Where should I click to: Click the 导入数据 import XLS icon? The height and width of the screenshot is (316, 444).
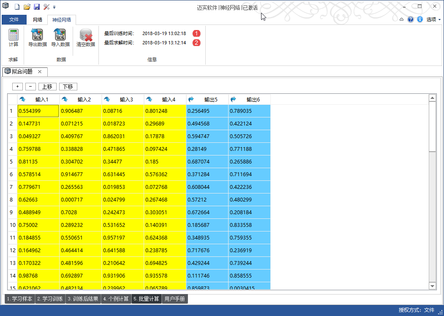click(x=60, y=35)
